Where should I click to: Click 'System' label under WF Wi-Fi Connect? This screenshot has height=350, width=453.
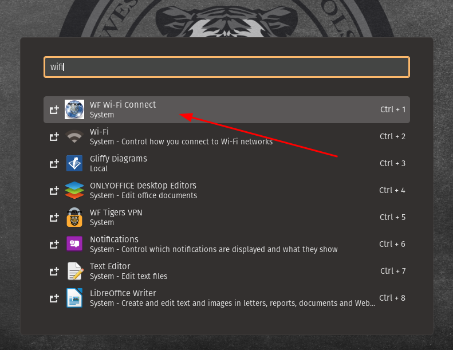coord(102,115)
